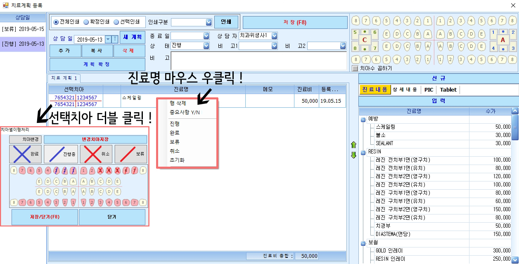Select upper-left primary tooth E in main chart
The width and height of the screenshot is (519, 264).
(x=386, y=33)
